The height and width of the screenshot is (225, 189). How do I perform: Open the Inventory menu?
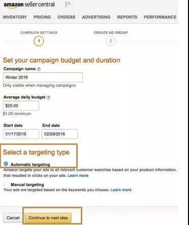[x=15, y=17]
